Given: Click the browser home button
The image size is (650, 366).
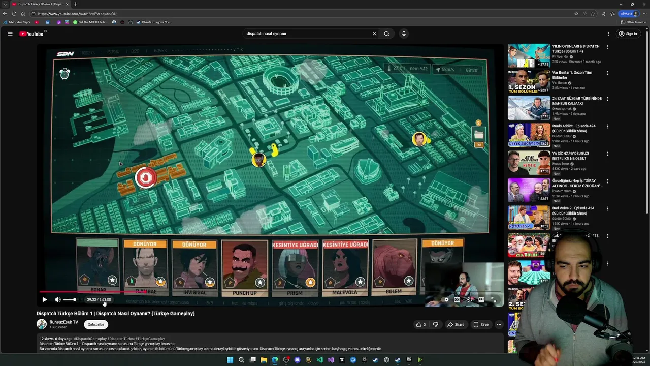Looking at the screenshot, I should (x=23, y=14).
